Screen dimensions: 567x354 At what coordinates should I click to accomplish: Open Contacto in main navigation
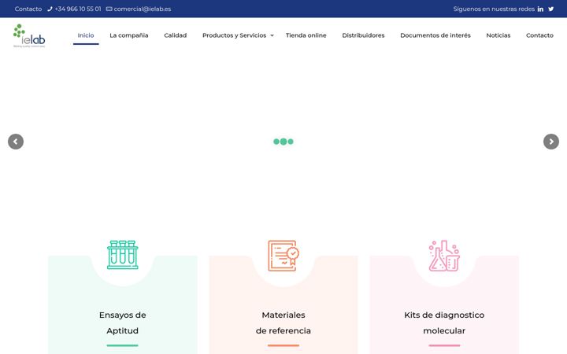click(x=539, y=35)
